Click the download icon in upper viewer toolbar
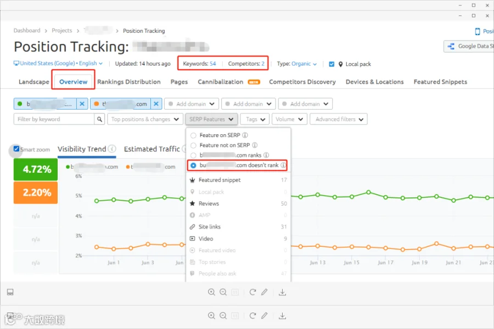494x329 pixels. (282, 292)
